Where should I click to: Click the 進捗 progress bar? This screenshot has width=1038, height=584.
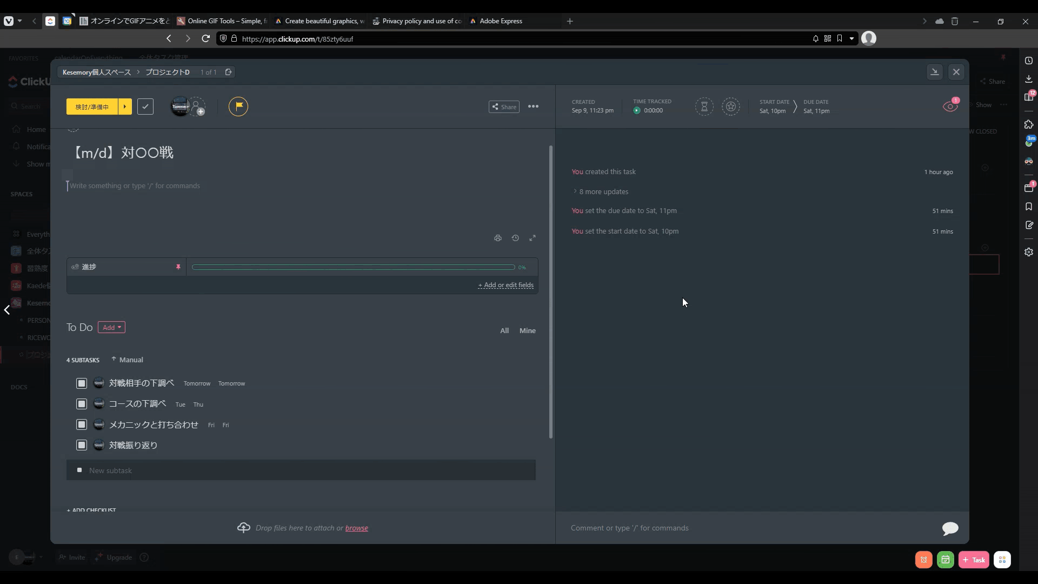pos(353,267)
